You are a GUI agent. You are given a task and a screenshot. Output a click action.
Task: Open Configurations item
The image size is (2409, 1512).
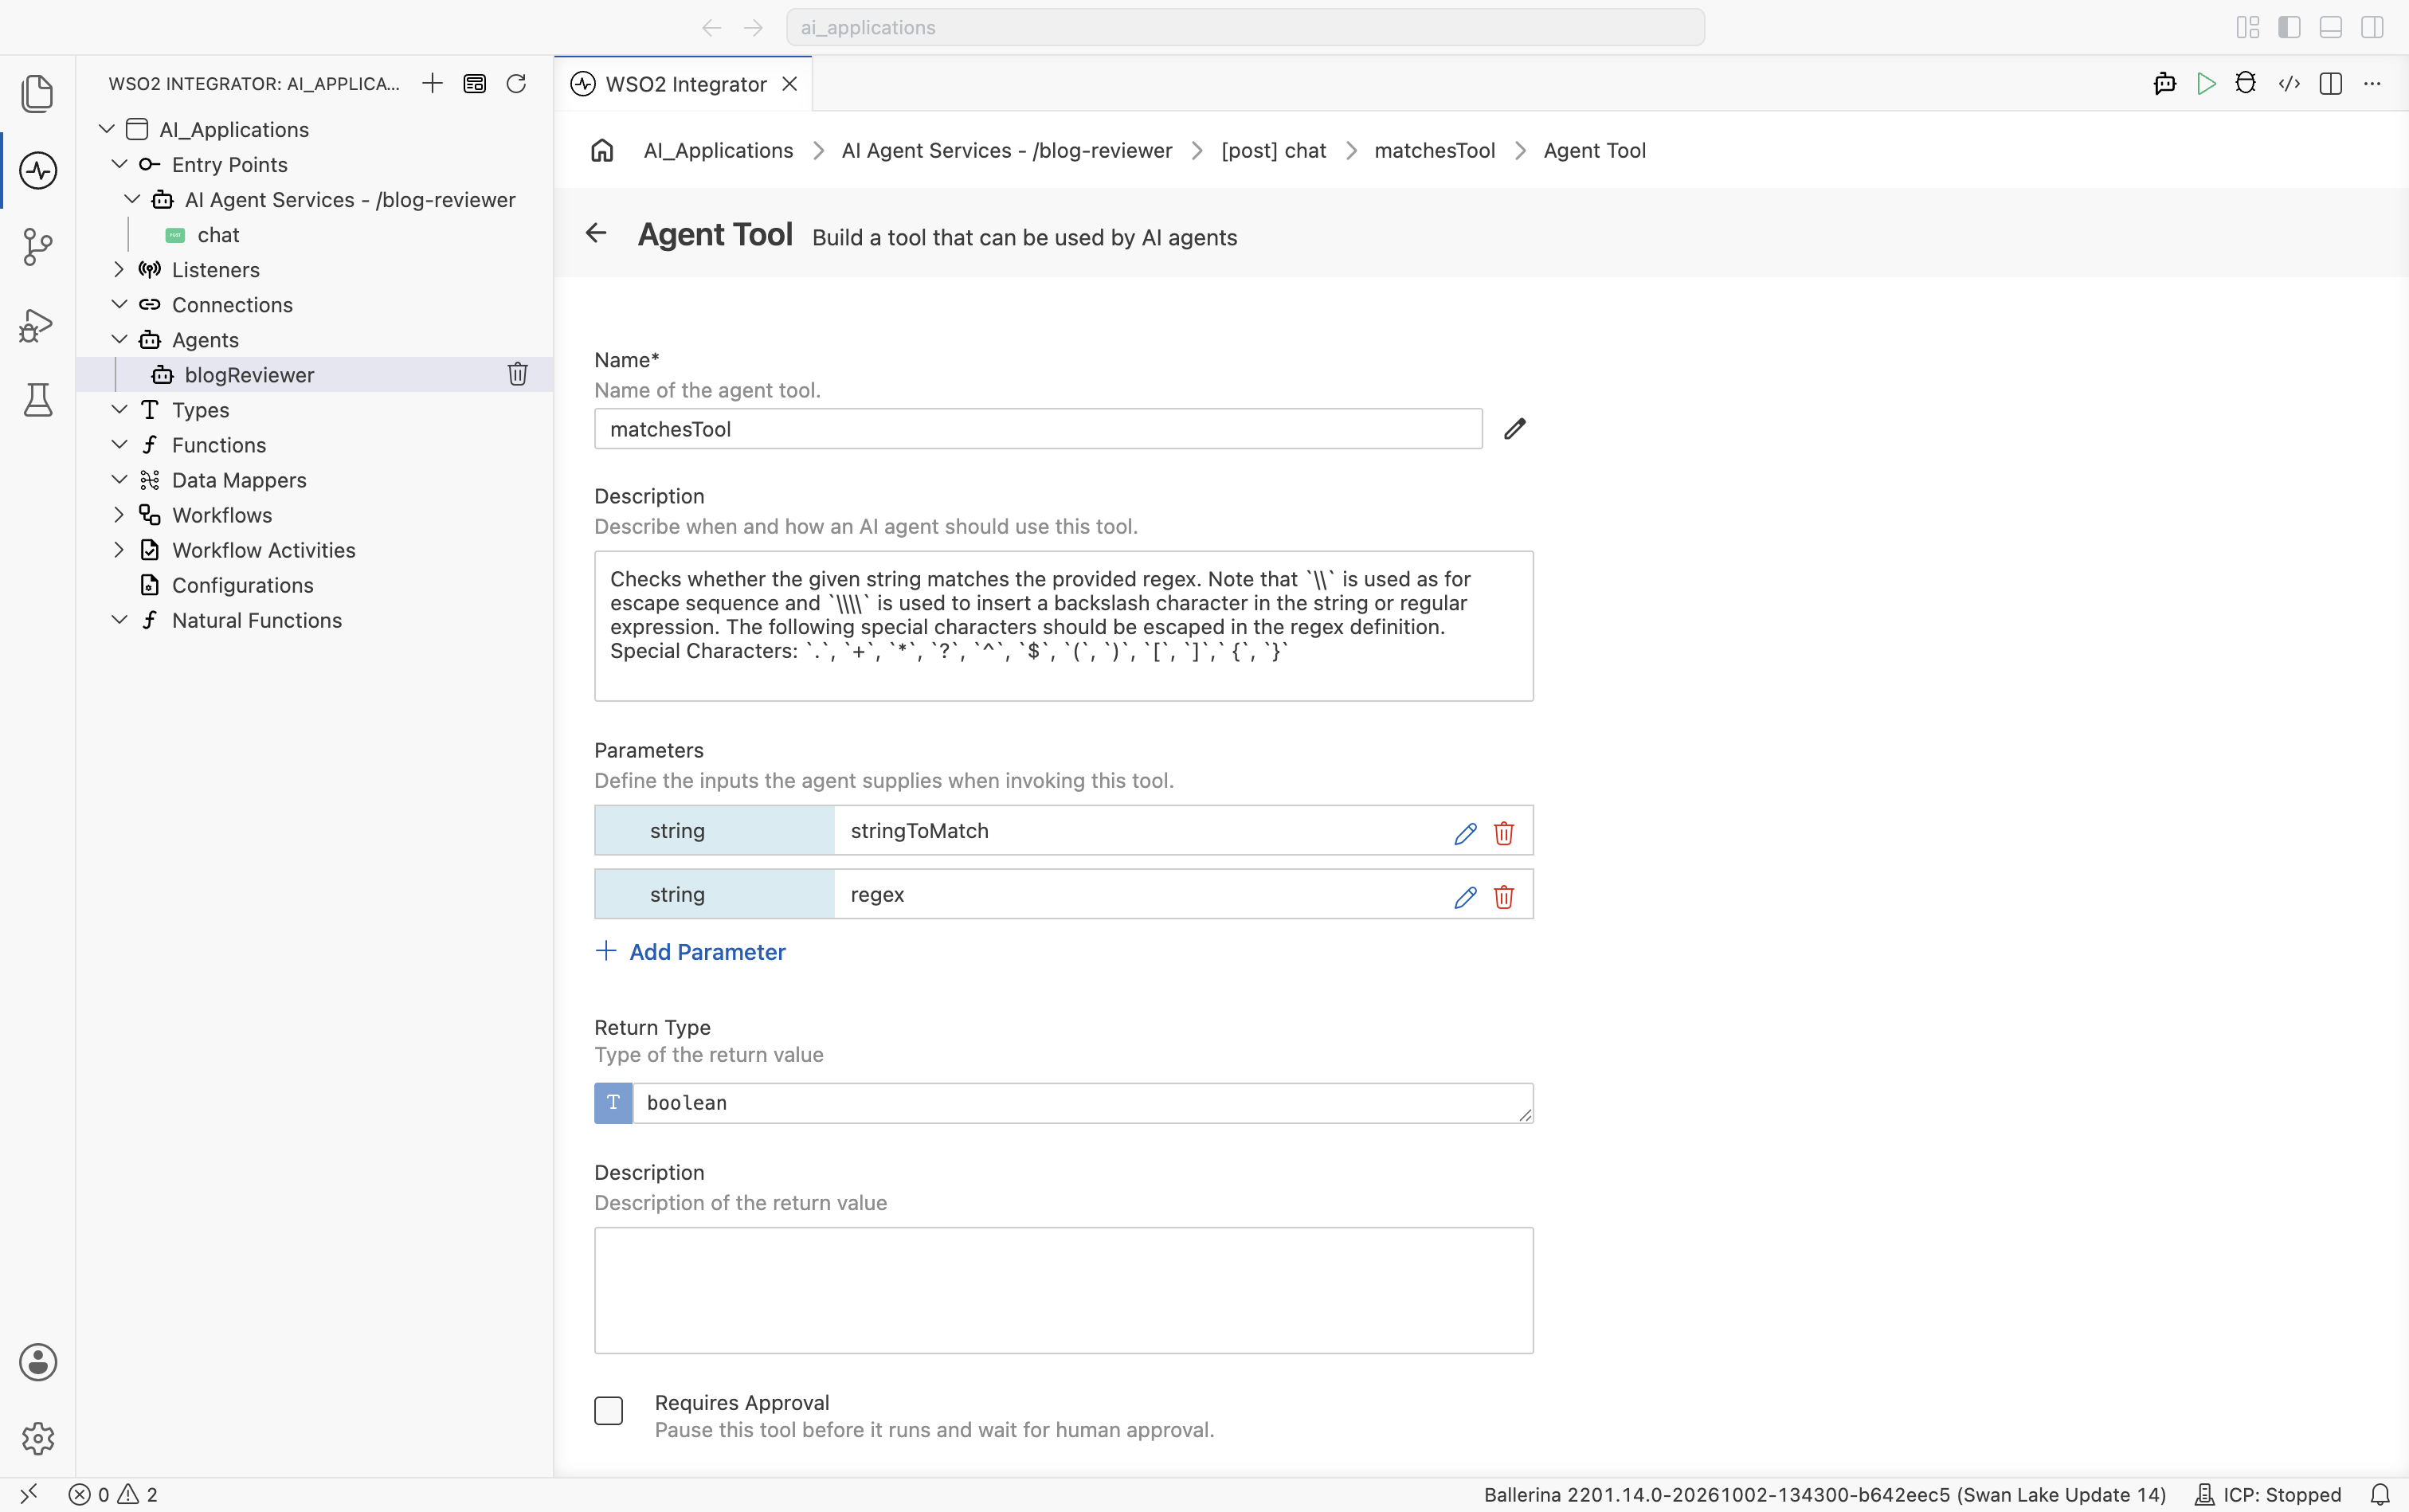tap(242, 585)
